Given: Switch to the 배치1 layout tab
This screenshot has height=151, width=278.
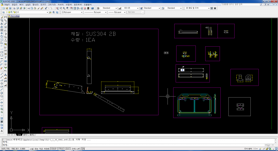Looking at the screenshot, I should pyautogui.click(x=25, y=135).
